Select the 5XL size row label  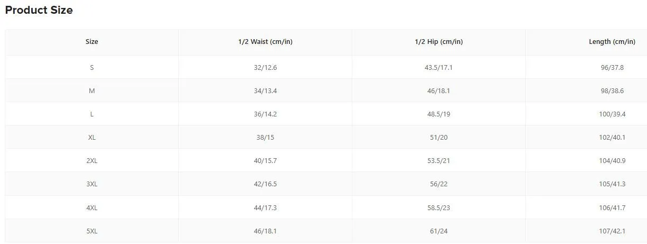pos(92,231)
